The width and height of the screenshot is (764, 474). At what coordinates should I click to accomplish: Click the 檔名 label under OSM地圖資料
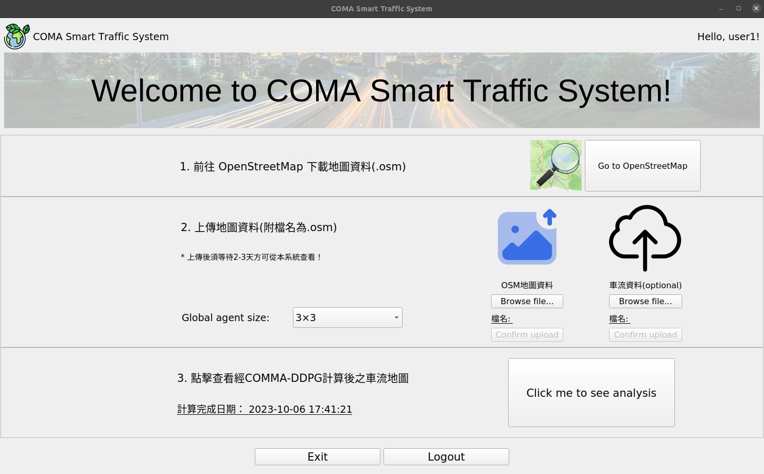tap(501, 319)
